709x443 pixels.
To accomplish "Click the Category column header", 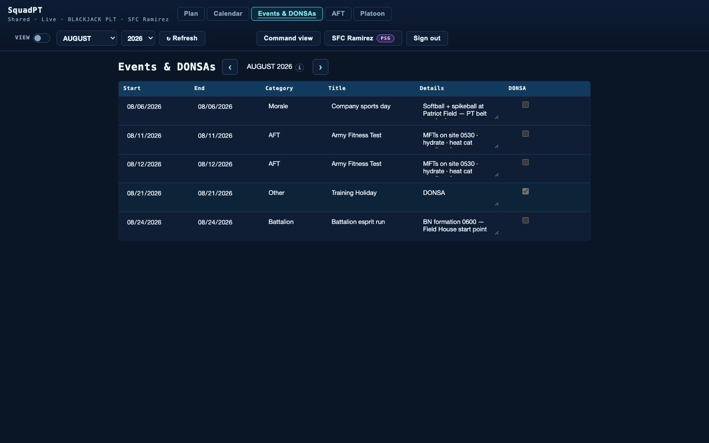I will [x=279, y=89].
